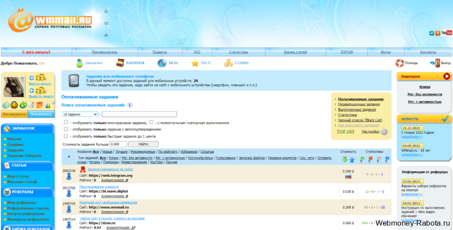Open Задания Telegram in sidebar
This screenshot has height=230, width=453.
[x=24, y=156]
